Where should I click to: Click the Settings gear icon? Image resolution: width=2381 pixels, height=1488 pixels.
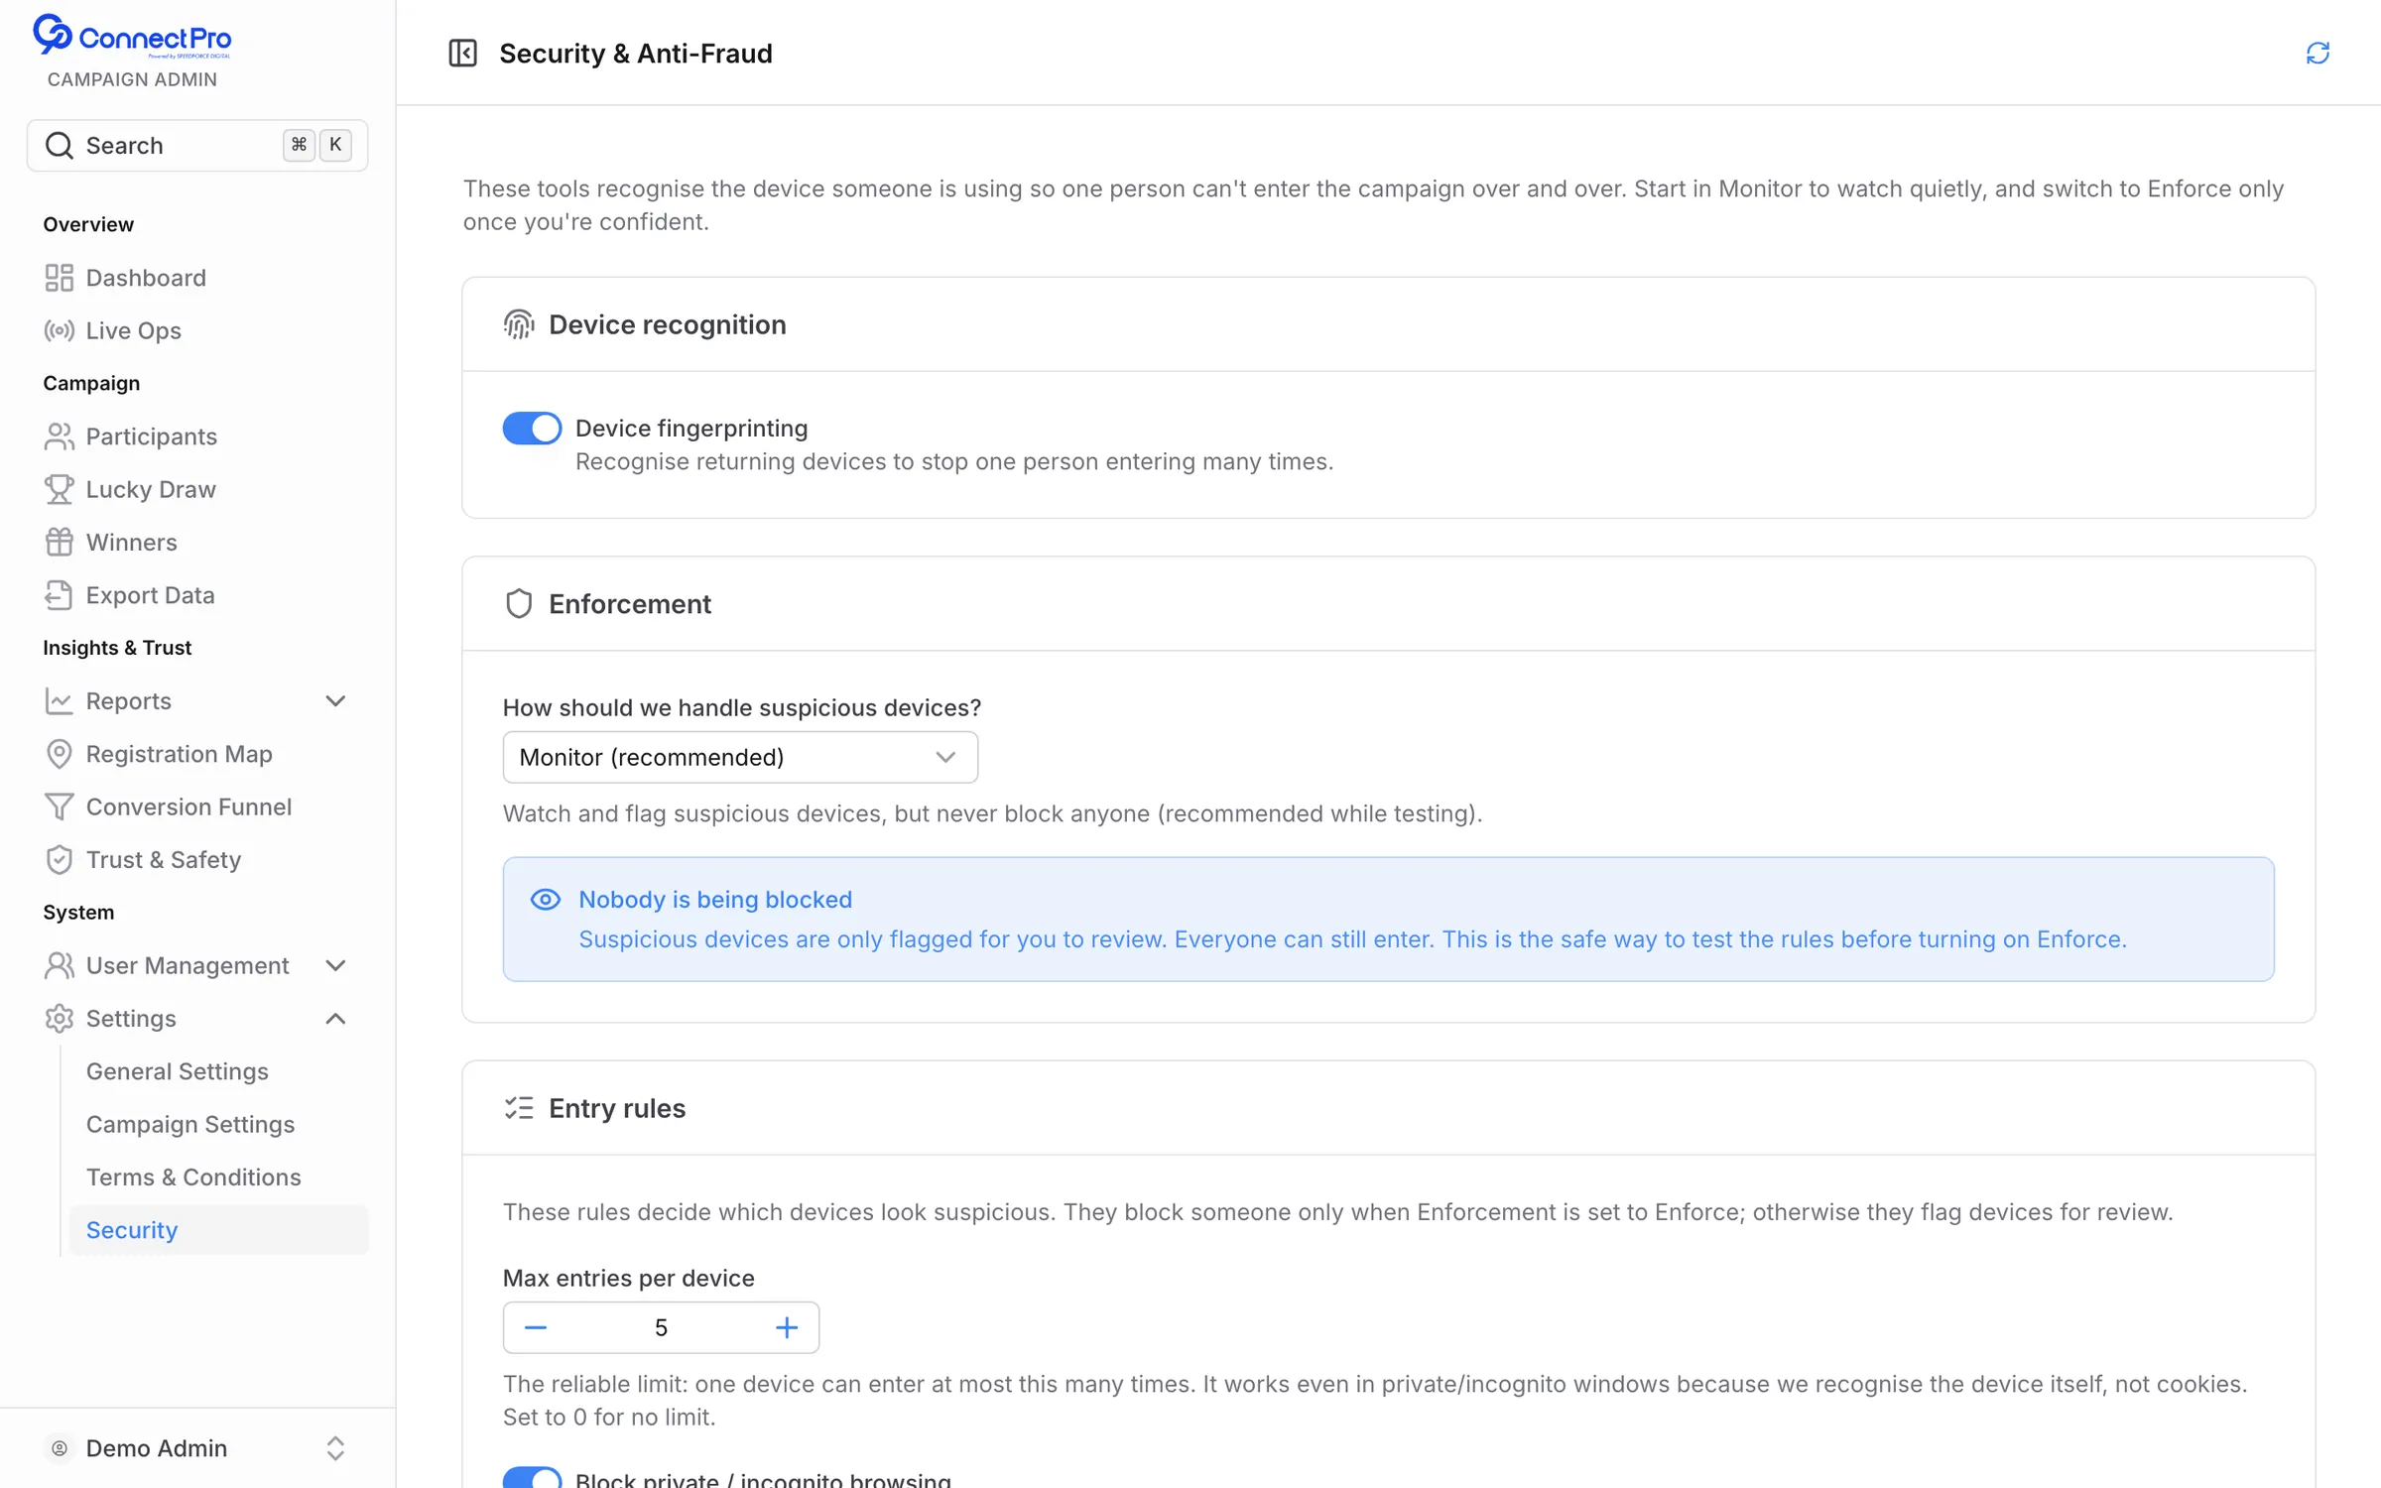point(60,1018)
